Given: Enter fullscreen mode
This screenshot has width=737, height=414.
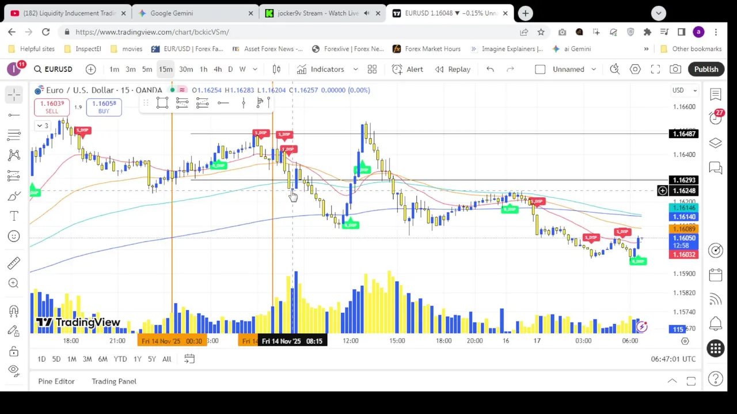Looking at the screenshot, I should point(655,69).
